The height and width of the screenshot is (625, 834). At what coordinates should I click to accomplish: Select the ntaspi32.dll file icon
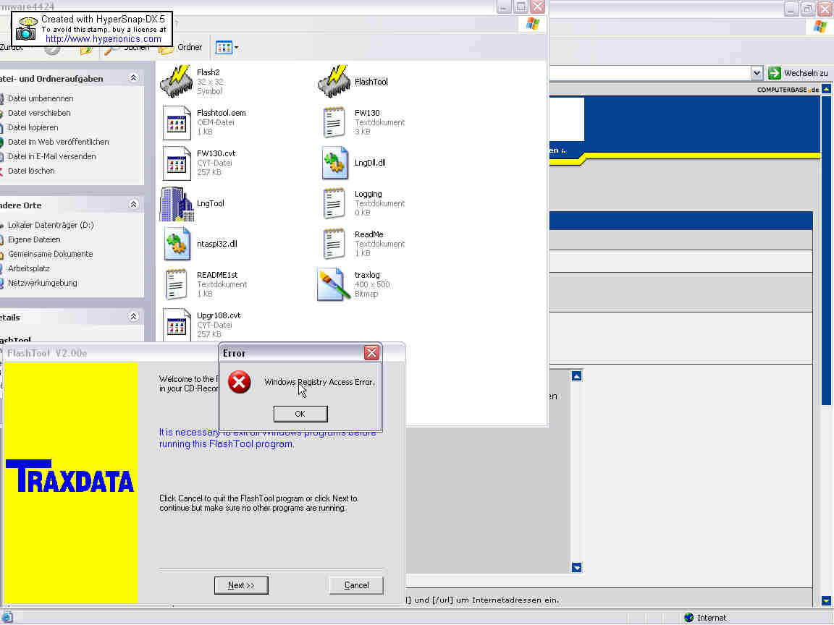pyautogui.click(x=177, y=244)
